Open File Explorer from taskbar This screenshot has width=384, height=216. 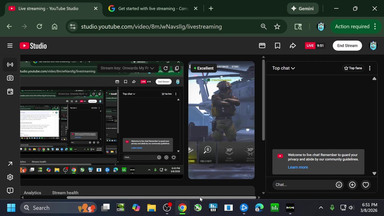coord(151,208)
